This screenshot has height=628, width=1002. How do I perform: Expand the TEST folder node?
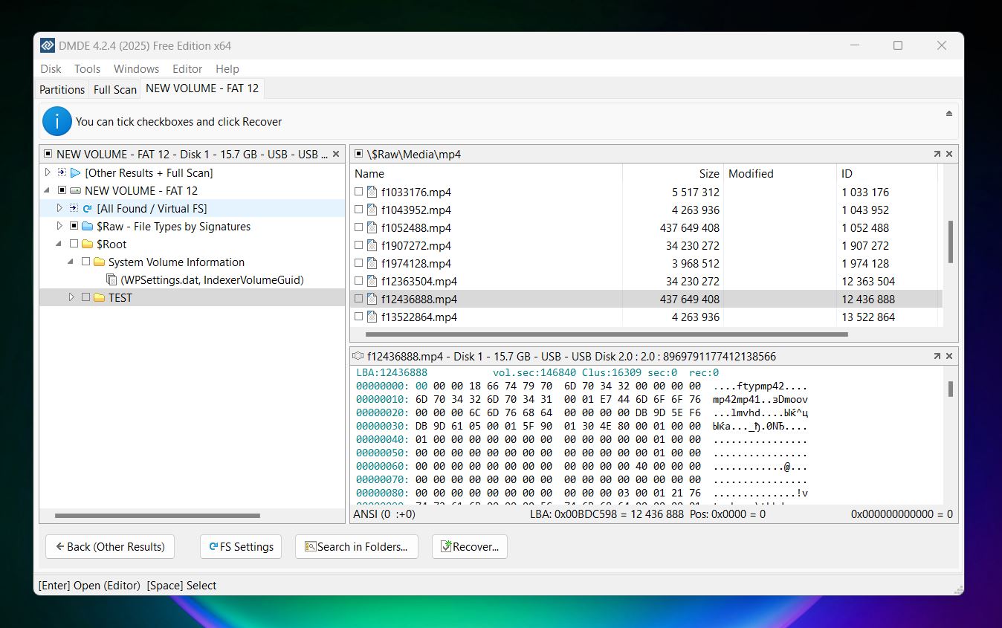pyautogui.click(x=72, y=298)
